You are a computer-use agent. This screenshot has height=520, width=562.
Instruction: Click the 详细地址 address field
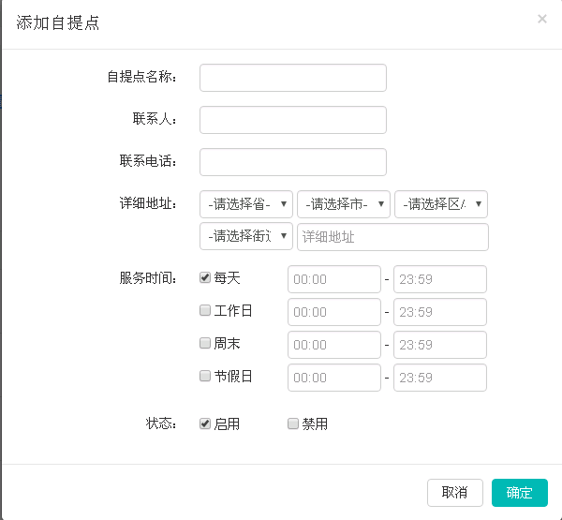tap(392, 237)
